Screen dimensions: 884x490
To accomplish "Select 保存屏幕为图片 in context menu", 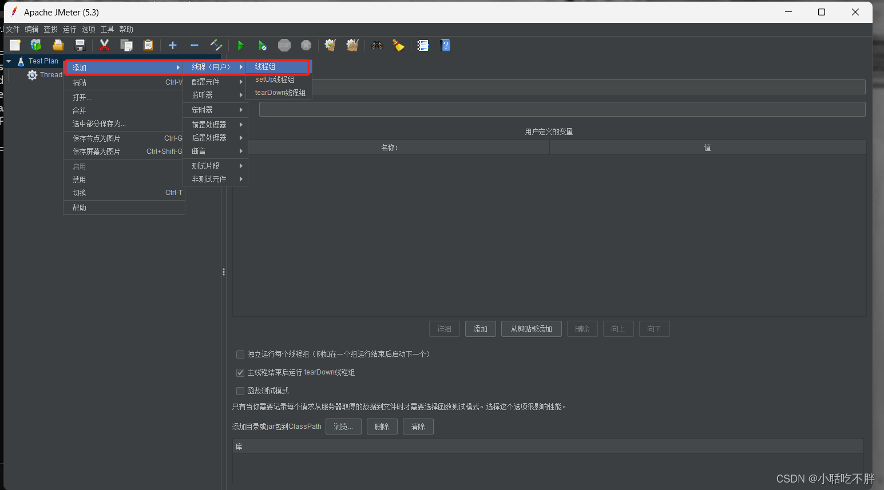I will [x=124, y=152].
